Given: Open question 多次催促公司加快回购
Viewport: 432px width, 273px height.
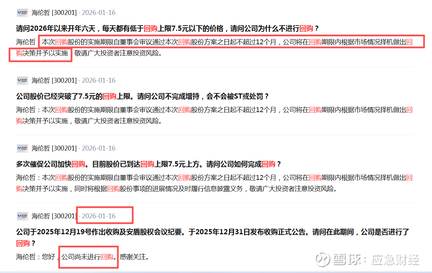Looking at the screenshot, I should (x=149, y=164).
